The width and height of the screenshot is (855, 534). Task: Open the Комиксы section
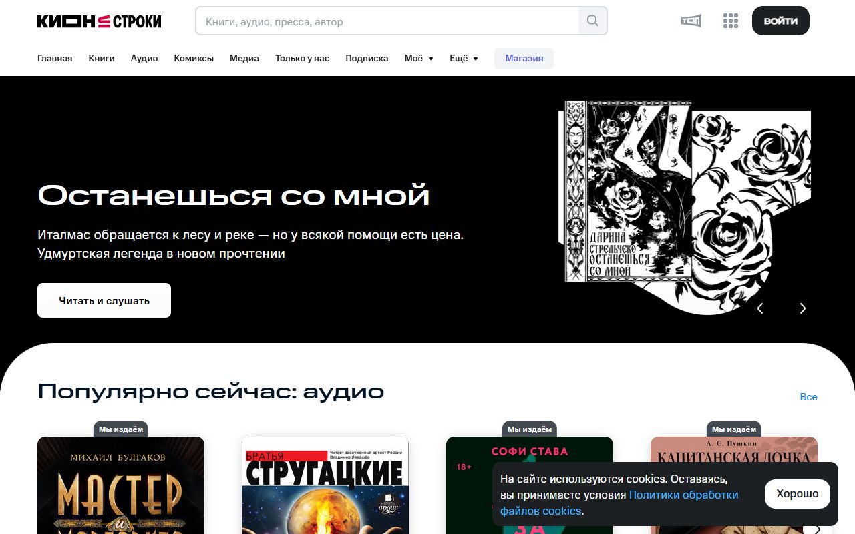tap(194, 58)
